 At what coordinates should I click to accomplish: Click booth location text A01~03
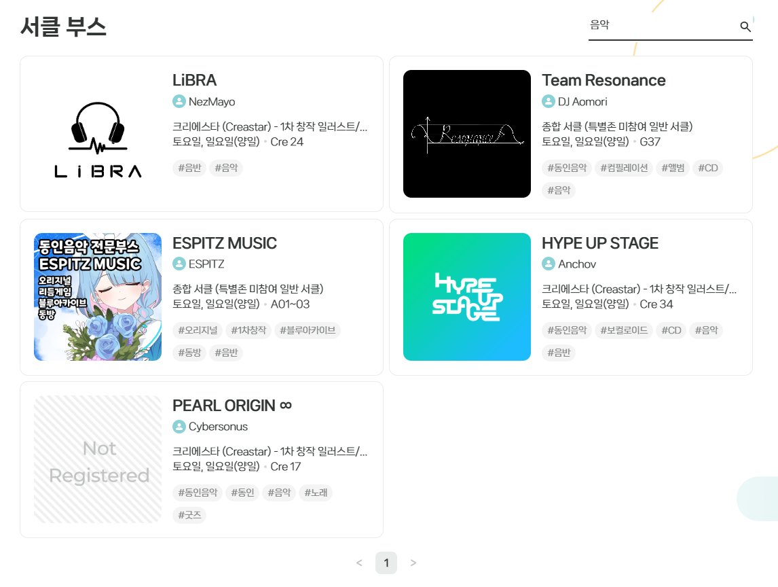point(291,304)
